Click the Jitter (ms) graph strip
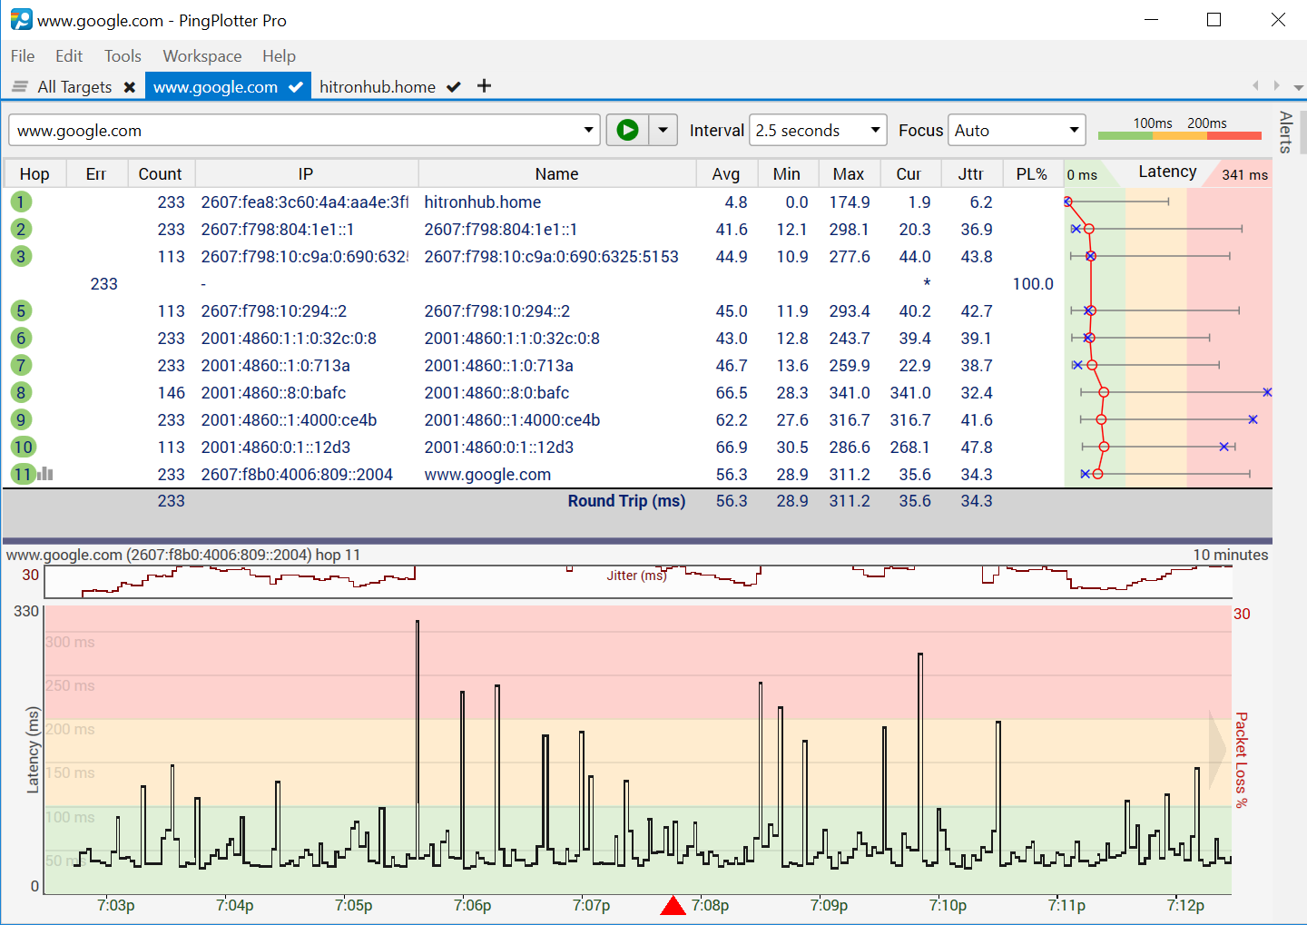 [x=638, y=581]
